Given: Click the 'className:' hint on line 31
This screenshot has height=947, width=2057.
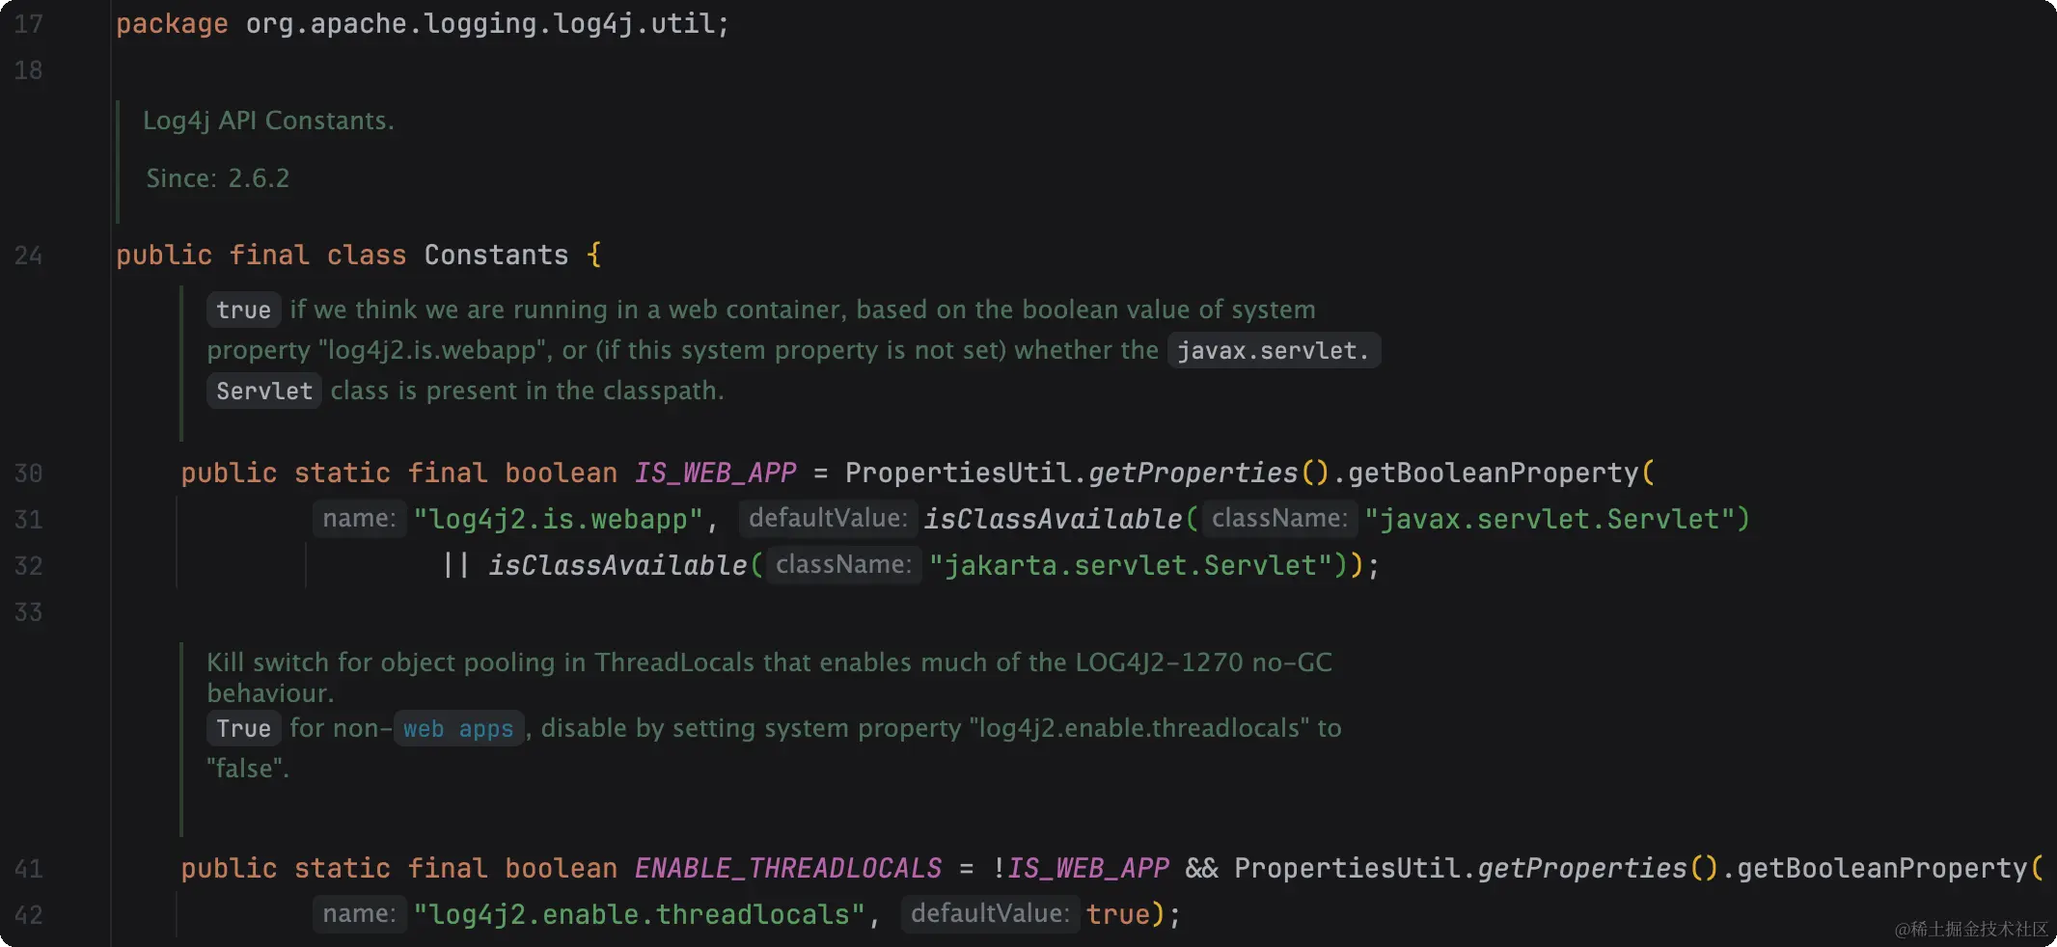Looking at the screenshot, I should 1279,518.
